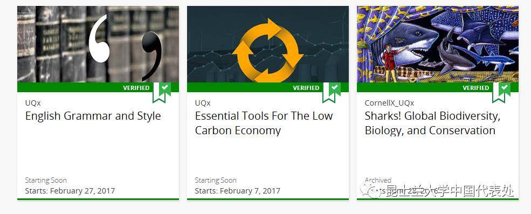Viewport: 531px width, 214px height.
Task: Click the verified ribbon icon on Sharks card
Action: pyautogui.click(x=501, y=92)
